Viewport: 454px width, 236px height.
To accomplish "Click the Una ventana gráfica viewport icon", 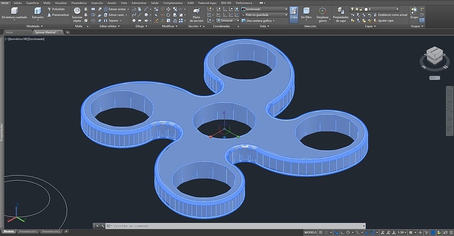I will click(x=243, y=20).
